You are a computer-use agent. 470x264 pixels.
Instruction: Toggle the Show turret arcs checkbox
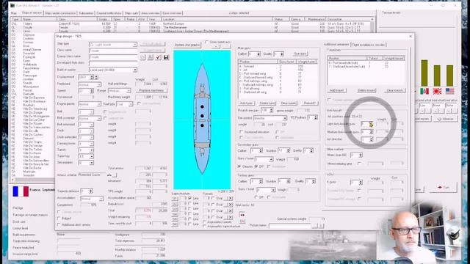207,43
